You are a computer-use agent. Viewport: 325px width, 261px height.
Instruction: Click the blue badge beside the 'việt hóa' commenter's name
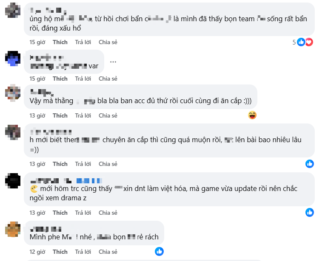point(89,181)
